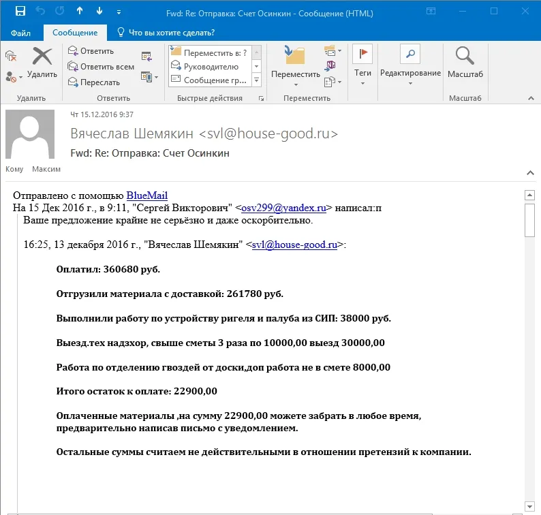541x515 pixels.
Task: Click Ответить to reply
Action: pos(91,51)
